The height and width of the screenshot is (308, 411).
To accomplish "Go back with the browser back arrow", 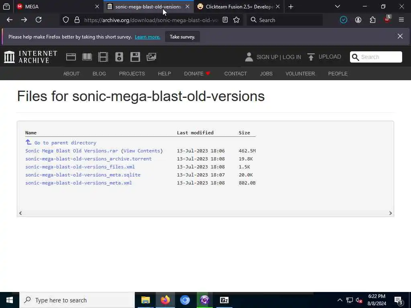I will 10,20.
